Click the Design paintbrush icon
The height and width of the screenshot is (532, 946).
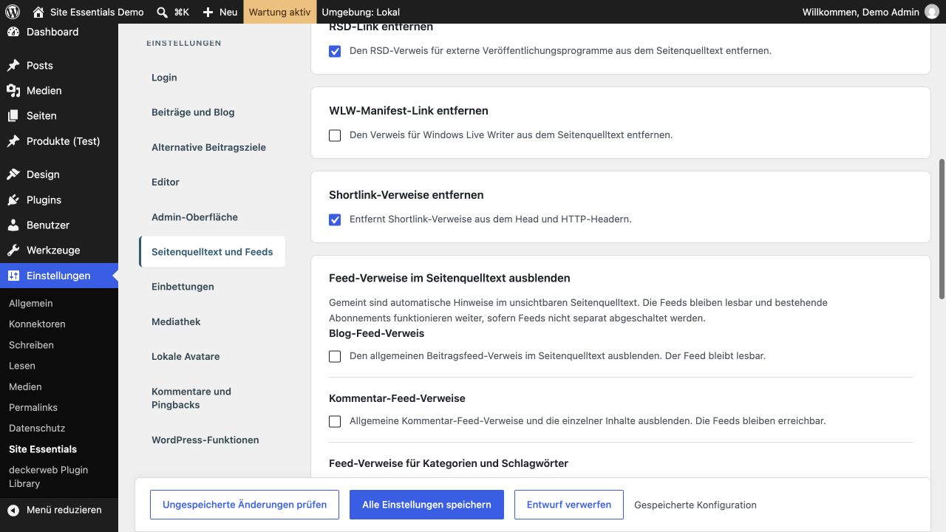[13, 174]
